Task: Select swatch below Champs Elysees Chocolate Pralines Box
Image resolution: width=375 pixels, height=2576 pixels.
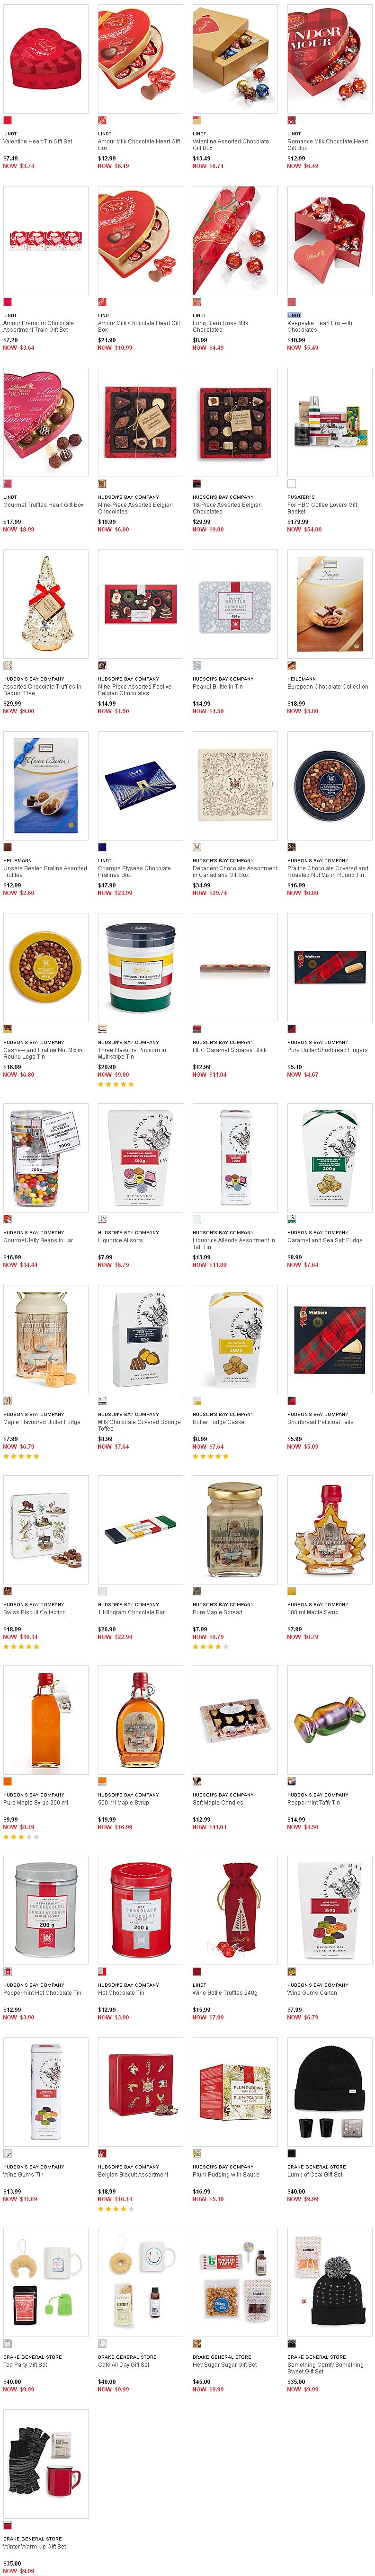Action: (x=102, y=847)
